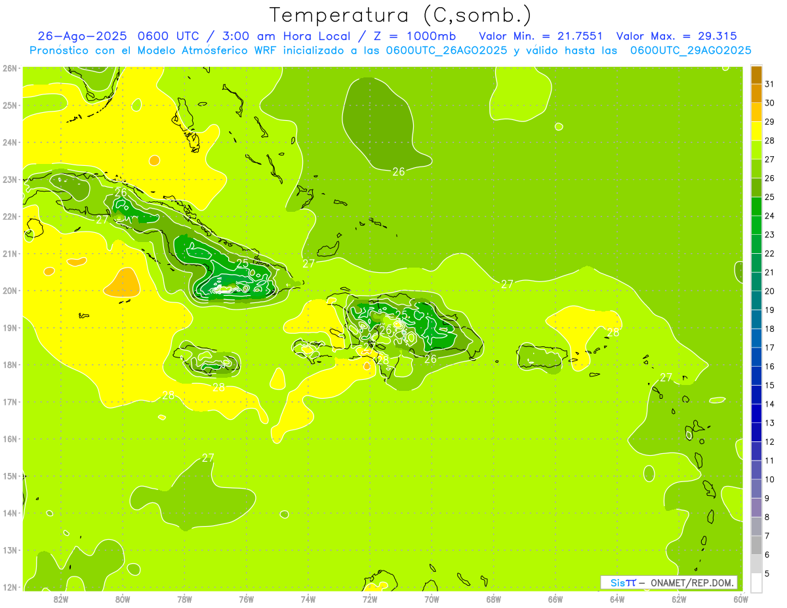787x608 pixels.
Task: Select the "Valor Max. = 29.315" value
Action: coord(676,36)
